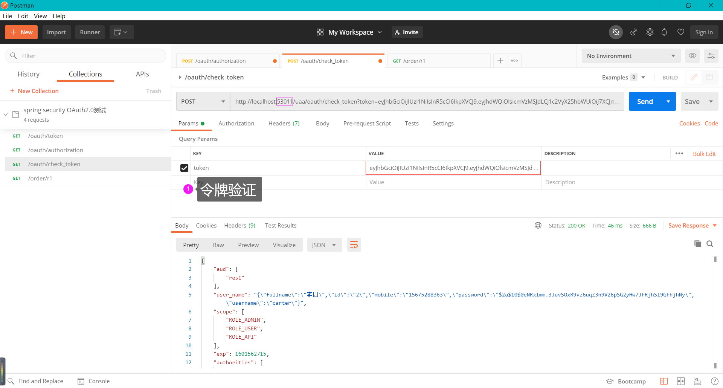Search within the response body
The width and height of the screenshot is (723, 388).
[x=710, y=244]
